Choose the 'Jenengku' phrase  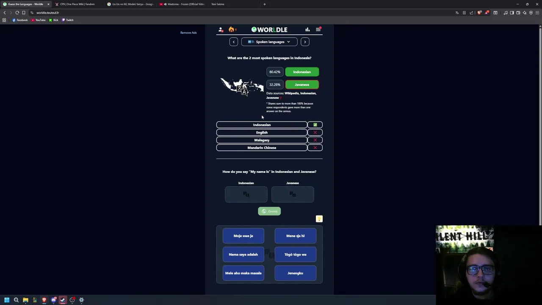[x=296, y=273]
